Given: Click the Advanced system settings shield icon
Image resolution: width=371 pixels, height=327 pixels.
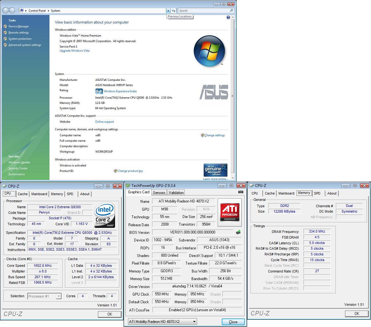Looking at the screenshot, I should [5, 45].
